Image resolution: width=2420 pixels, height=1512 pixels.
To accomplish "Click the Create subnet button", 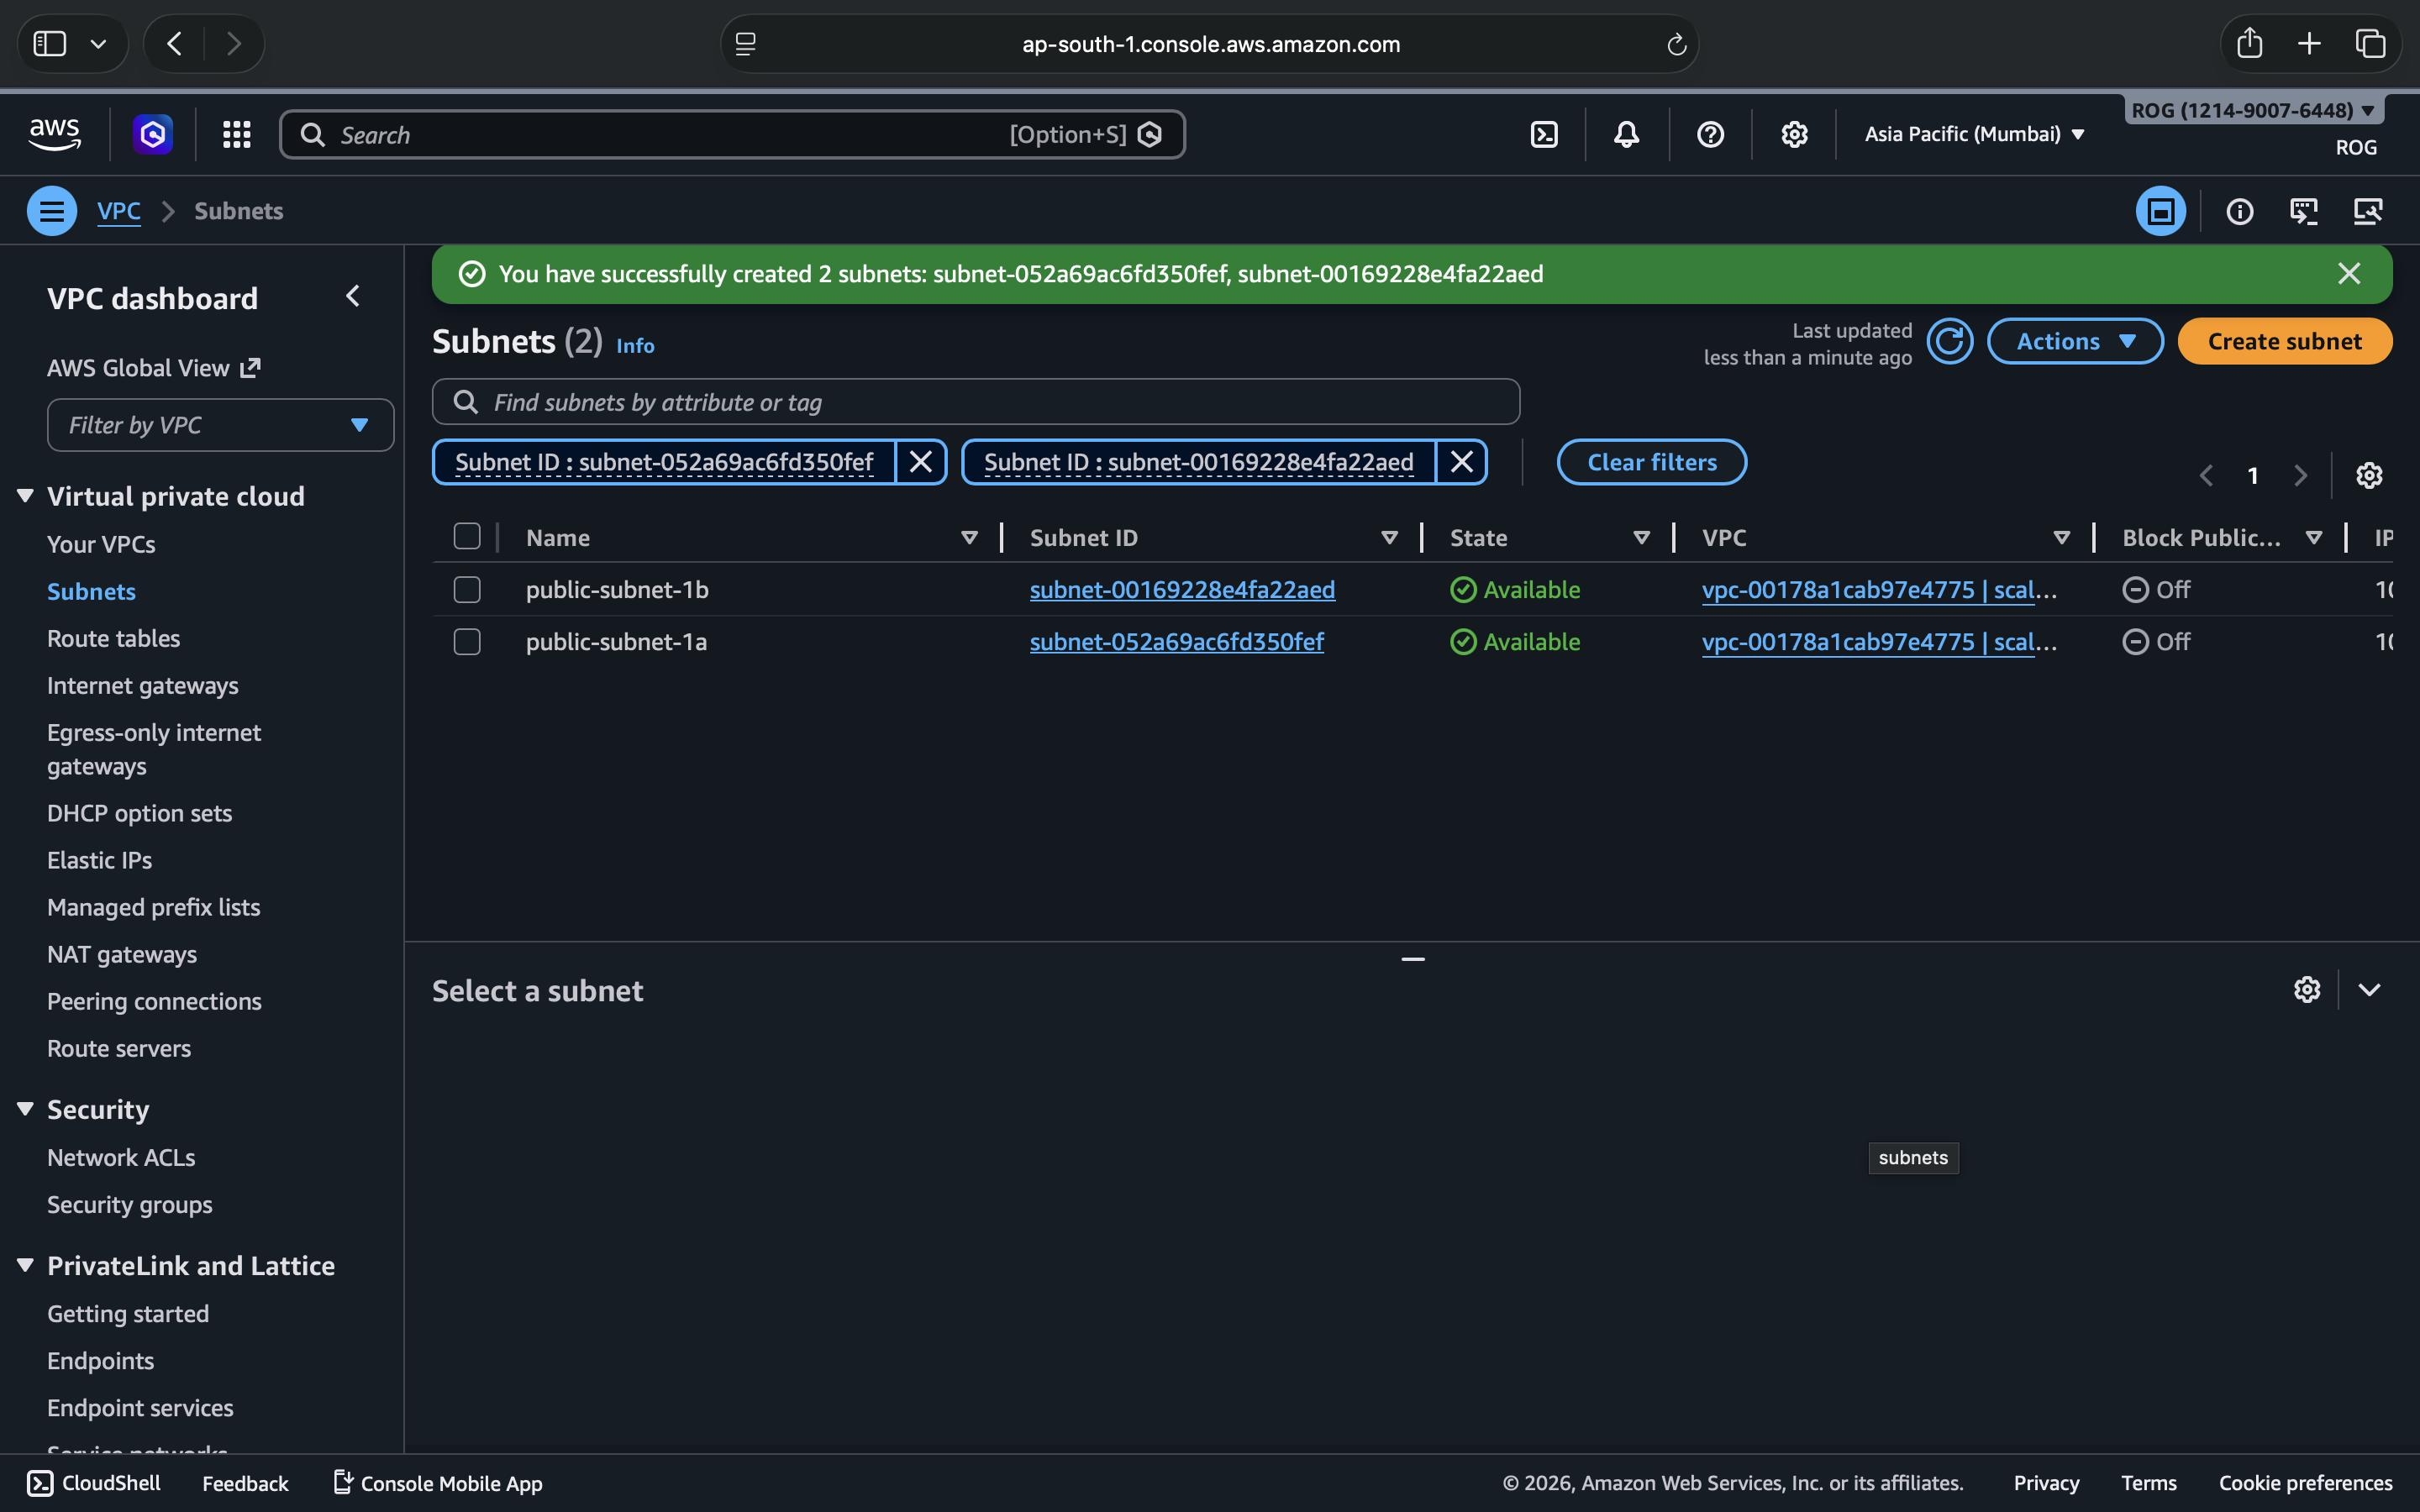I will tap(2284, 342).
